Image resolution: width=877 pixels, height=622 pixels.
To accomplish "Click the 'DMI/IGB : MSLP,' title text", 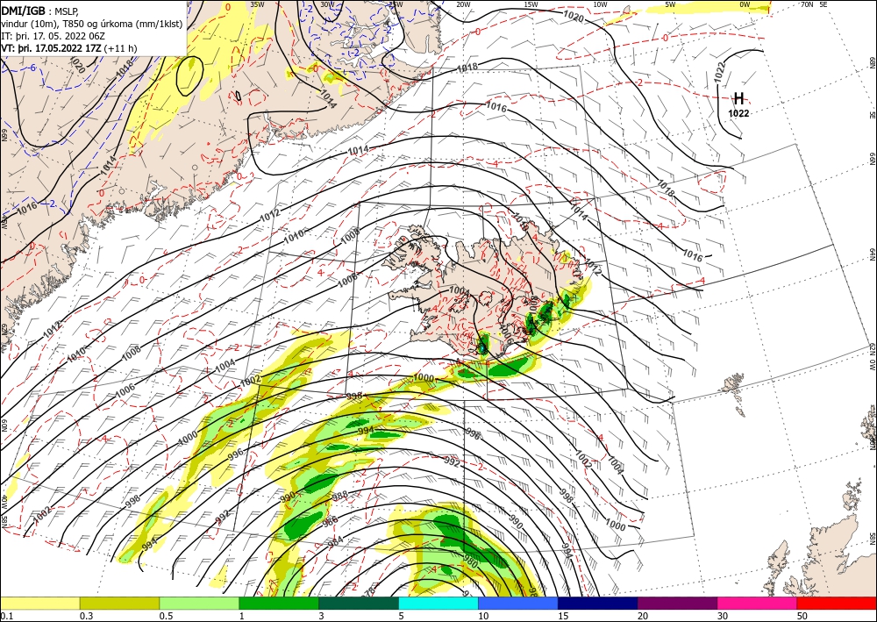I will pyautogui.click(x=40, y=11).
